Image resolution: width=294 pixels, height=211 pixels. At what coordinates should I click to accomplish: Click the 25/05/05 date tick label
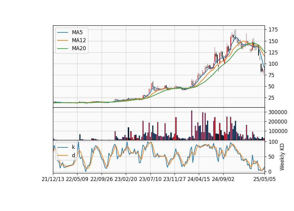coord(264,179)
